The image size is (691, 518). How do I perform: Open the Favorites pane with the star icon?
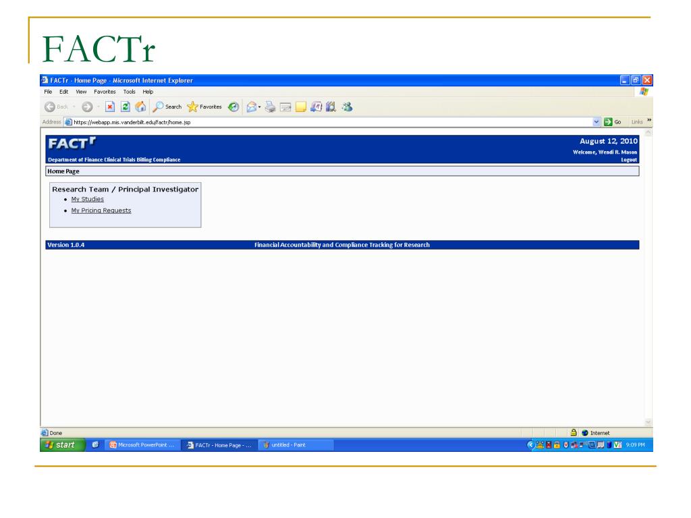pyautogui.click(x=204, y=107)
